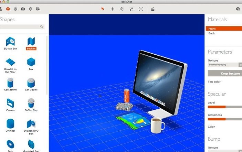Open the camera settings toolbar icon

click(x=23, y=9)
